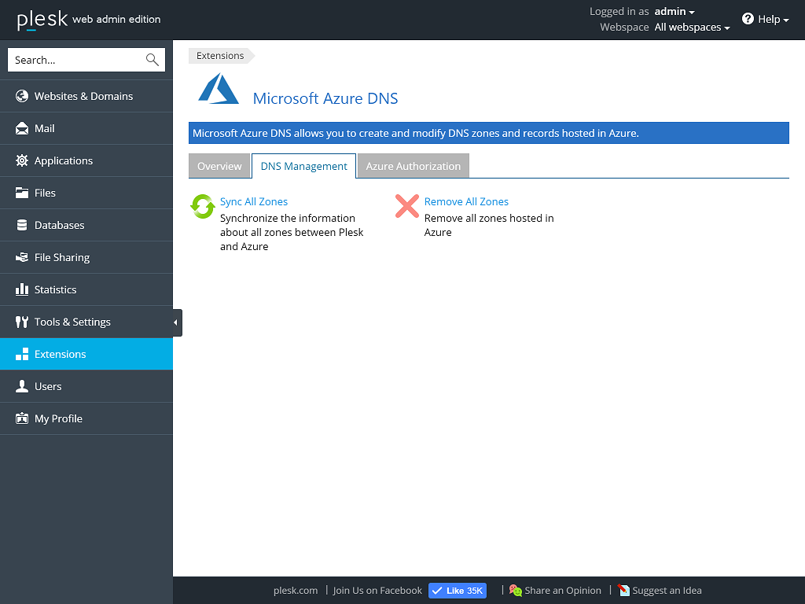Go to Mail section in sidebar
This screenshot has height=604, width=805.
click(45, 128)
